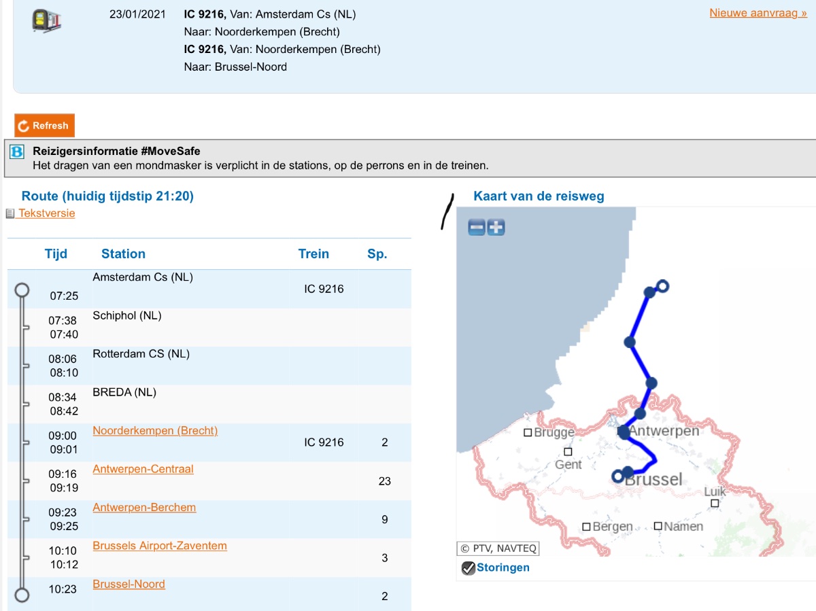Click the Station column header
The image size is (816, 611).
123,254
